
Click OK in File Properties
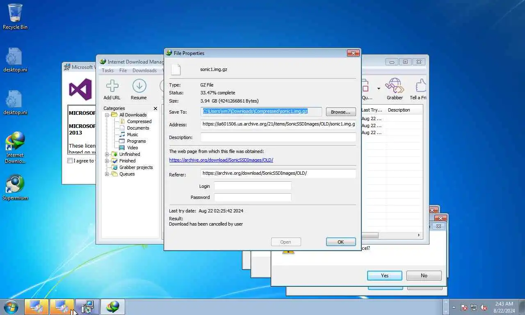[x=341, y=242]
